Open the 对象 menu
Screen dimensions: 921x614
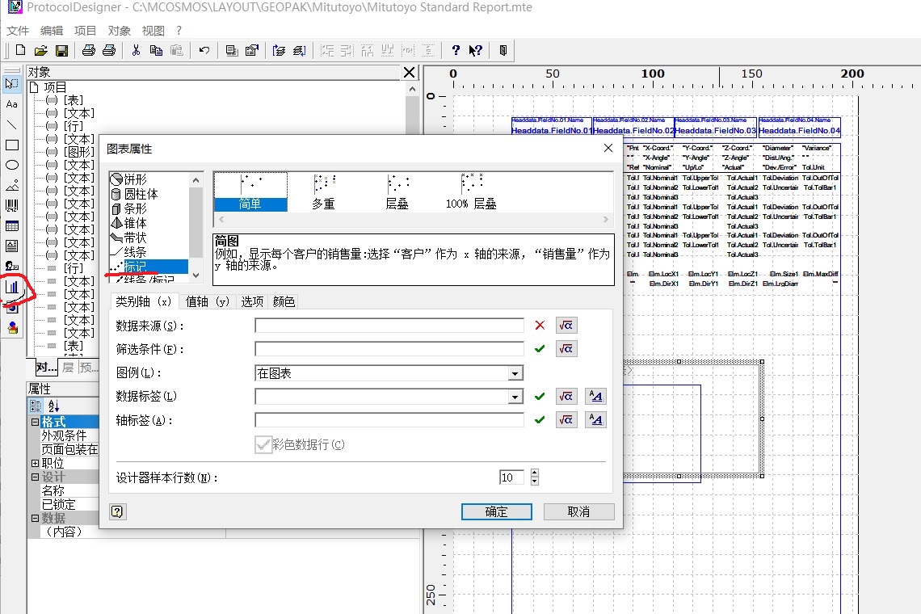coord(120,31)
